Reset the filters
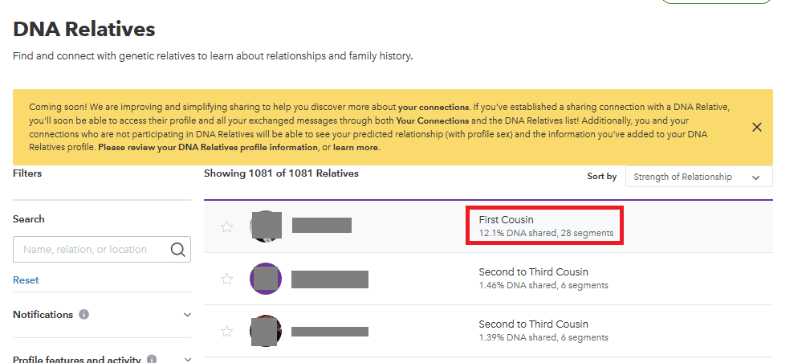806x363 pixels. click(x=26, y=280)
